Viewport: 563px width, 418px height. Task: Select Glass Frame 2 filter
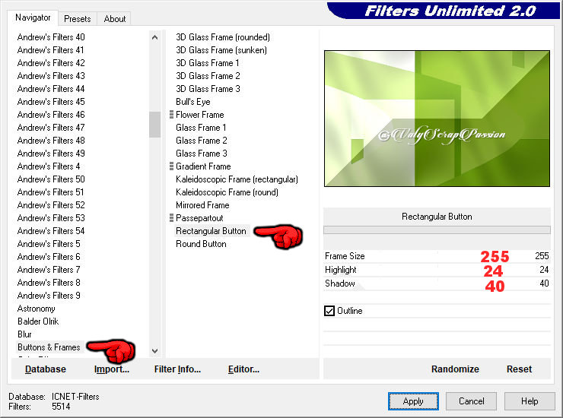[x=202, y=141]
